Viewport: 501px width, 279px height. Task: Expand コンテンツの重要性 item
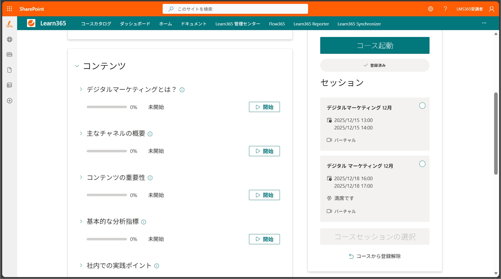[x=81, y=177]
